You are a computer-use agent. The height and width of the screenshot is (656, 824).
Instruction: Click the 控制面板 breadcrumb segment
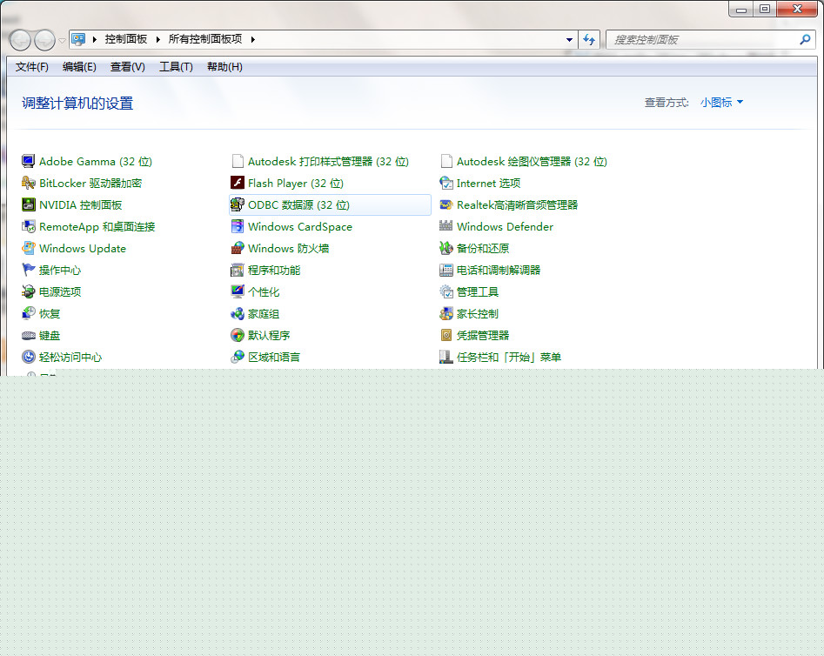coord(126,39)
